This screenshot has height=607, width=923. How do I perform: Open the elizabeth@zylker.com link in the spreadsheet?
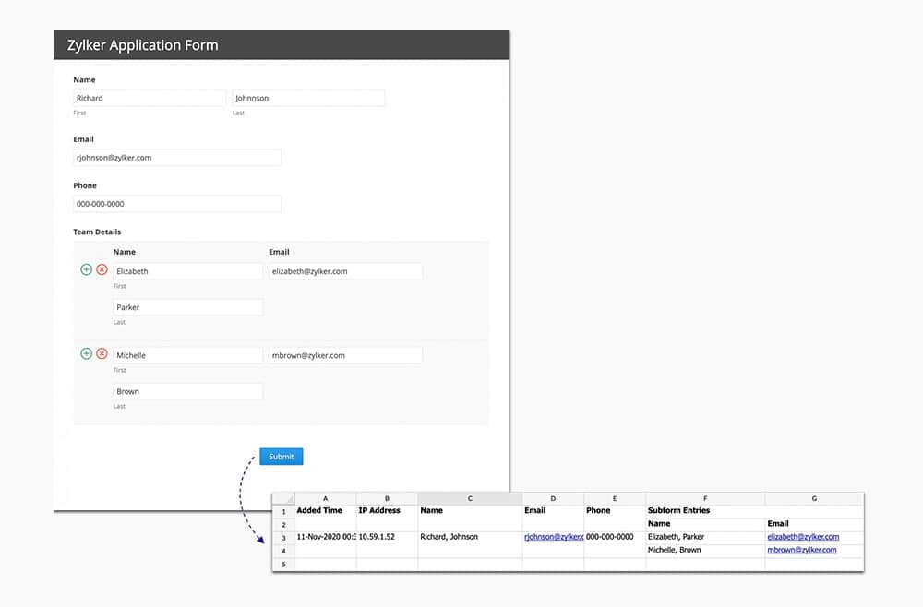coord(803,537)
